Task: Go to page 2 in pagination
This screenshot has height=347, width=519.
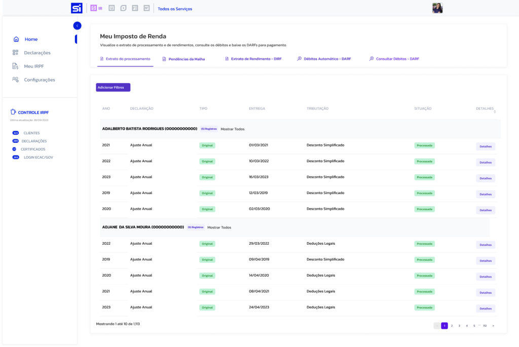Action: (452, 326)
